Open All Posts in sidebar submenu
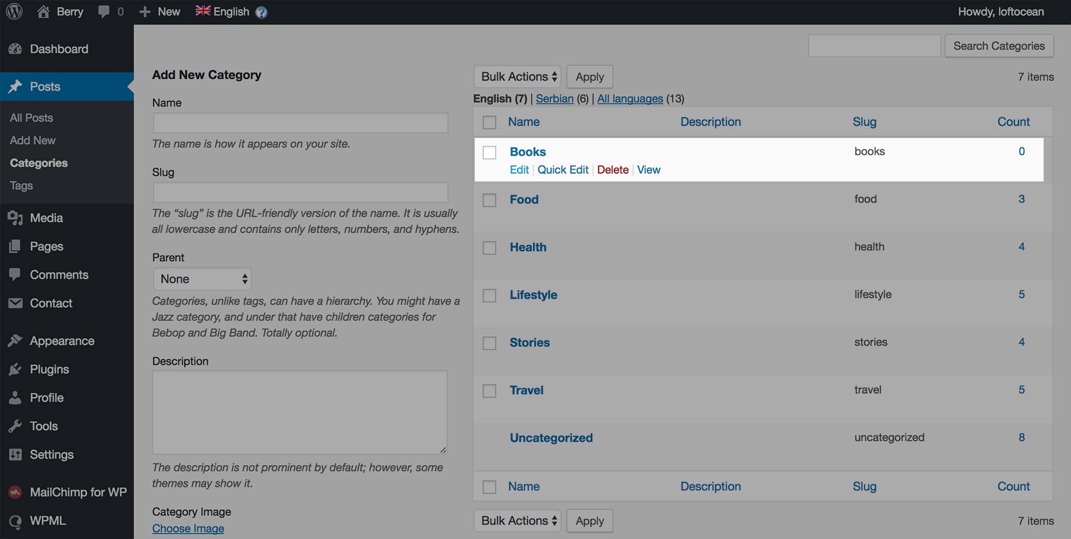The height and width of the screenshot is (539, 1071). [32, 118]
